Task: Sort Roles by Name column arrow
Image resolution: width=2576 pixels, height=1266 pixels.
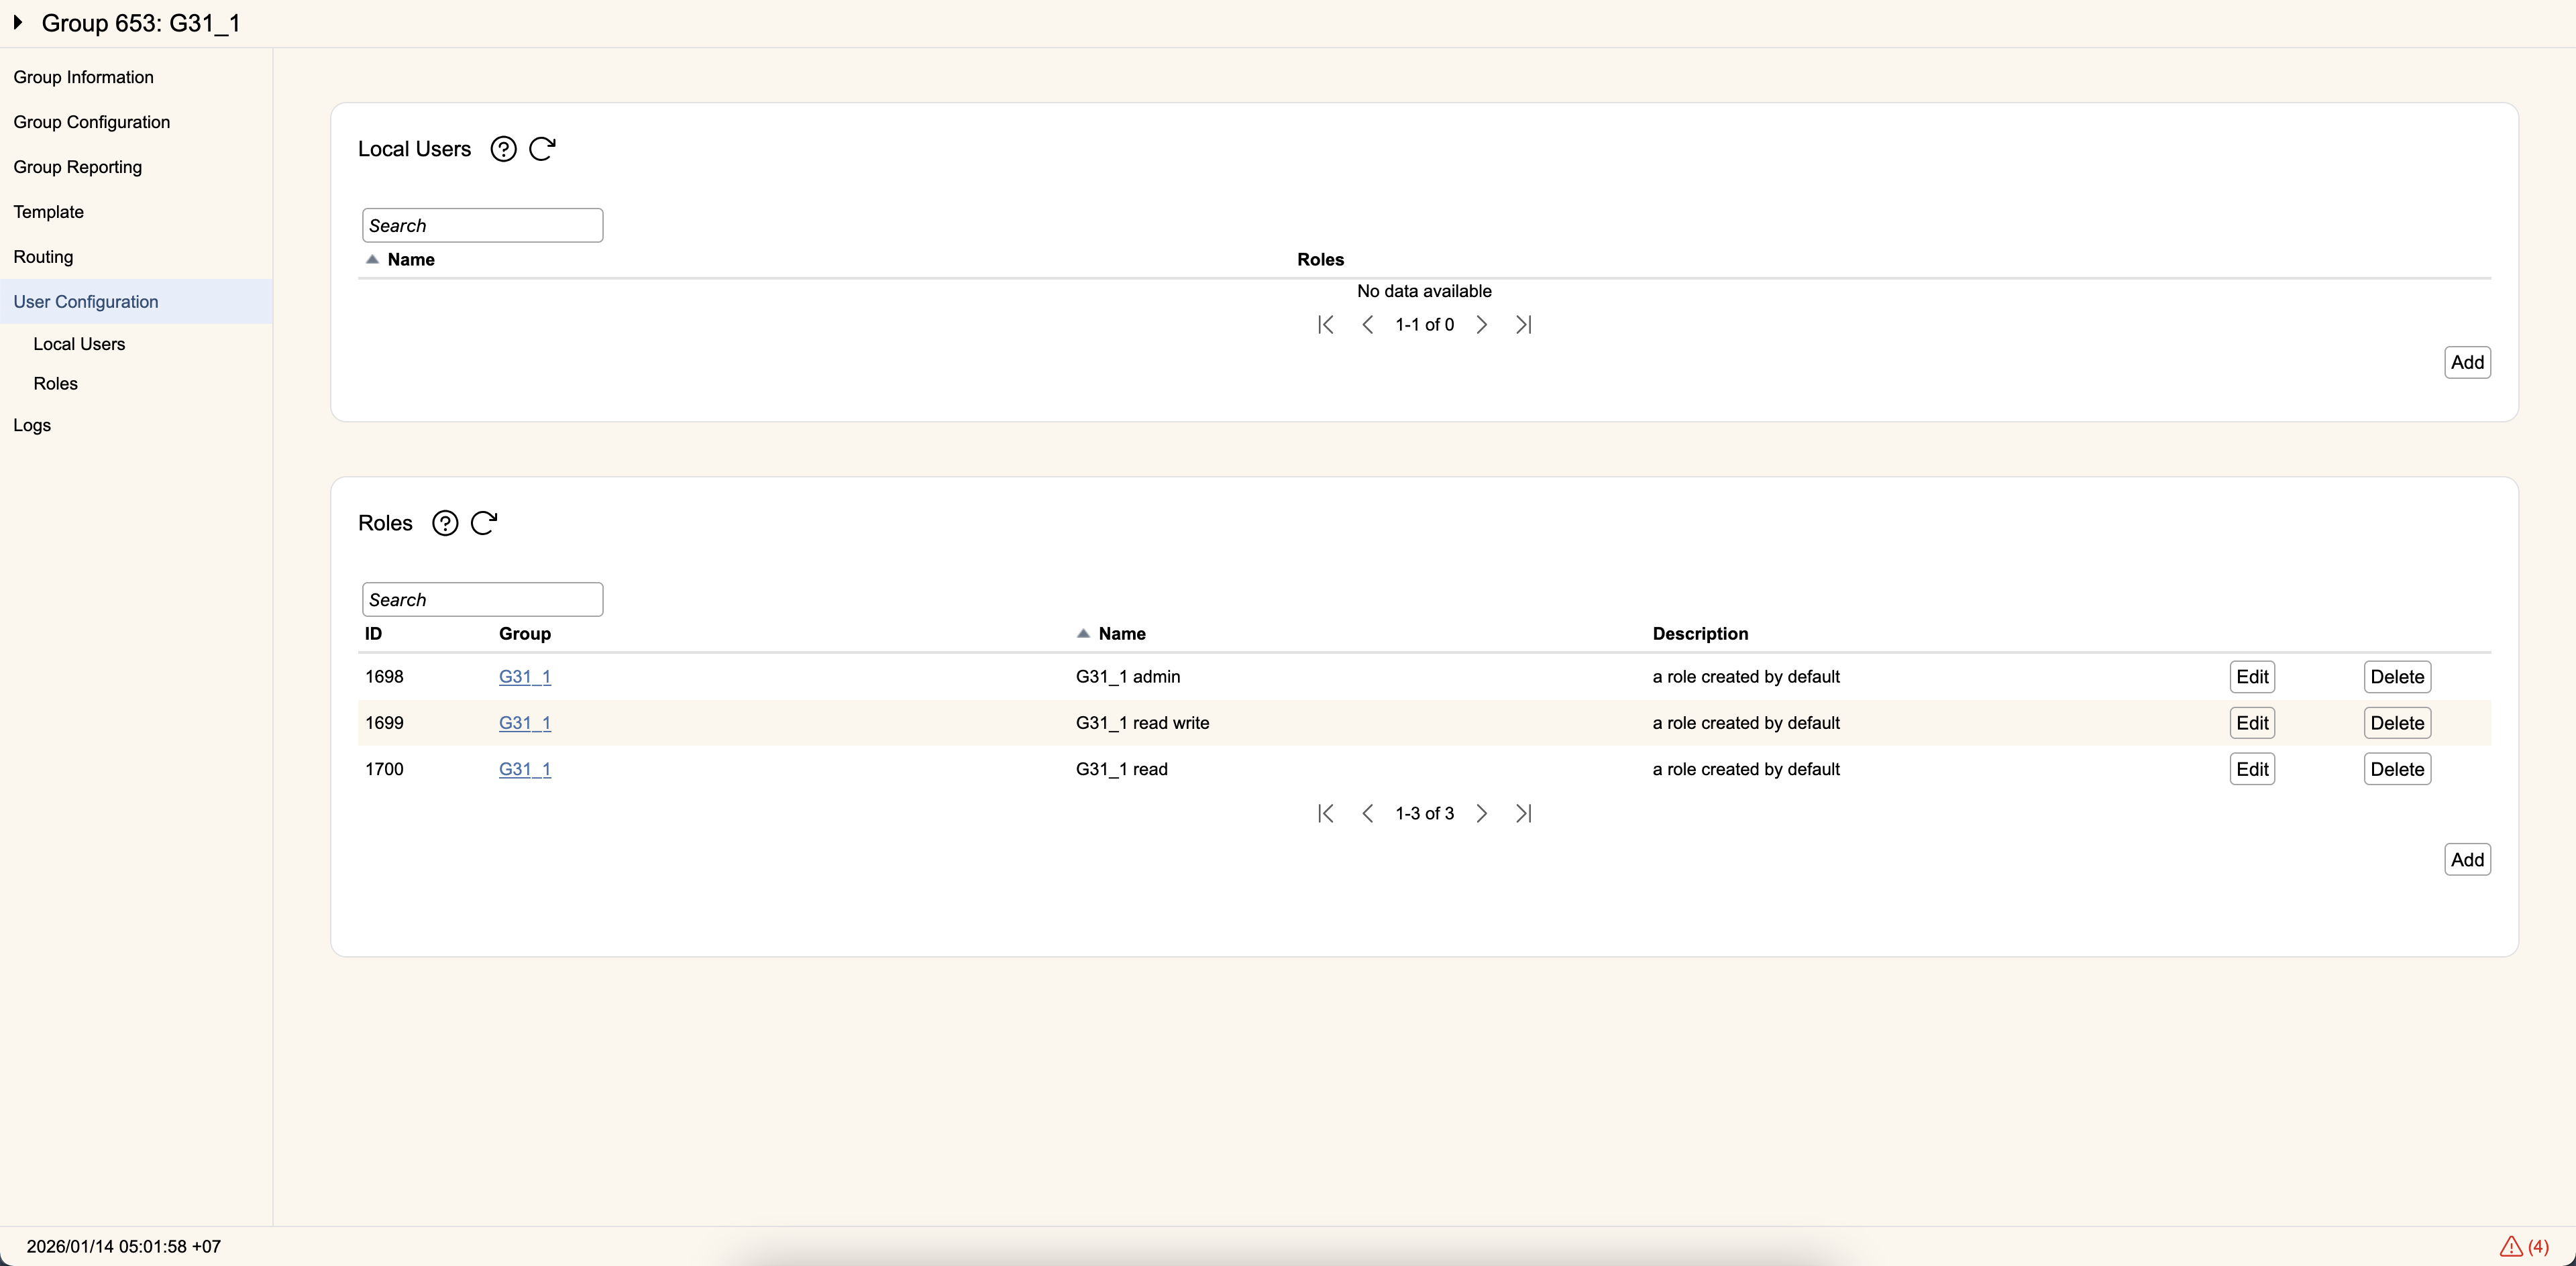Action: click(x=1083, y=634)
